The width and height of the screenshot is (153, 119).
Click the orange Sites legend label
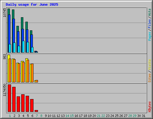pos(149,78)
